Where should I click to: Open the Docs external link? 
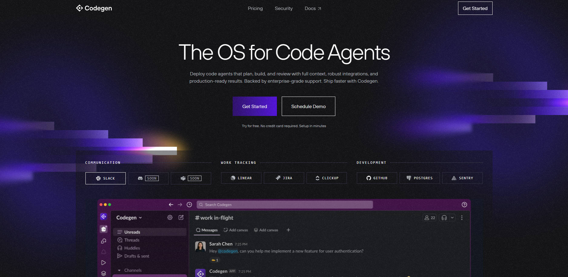[x=313, y=8]
